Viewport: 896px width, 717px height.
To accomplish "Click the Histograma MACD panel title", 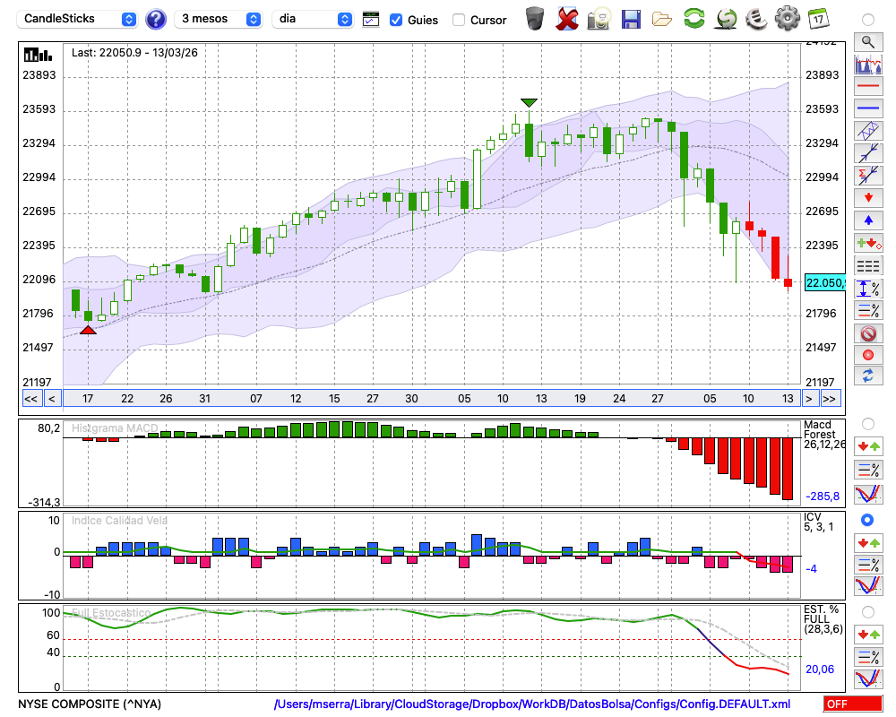I will tap(115, 428).
